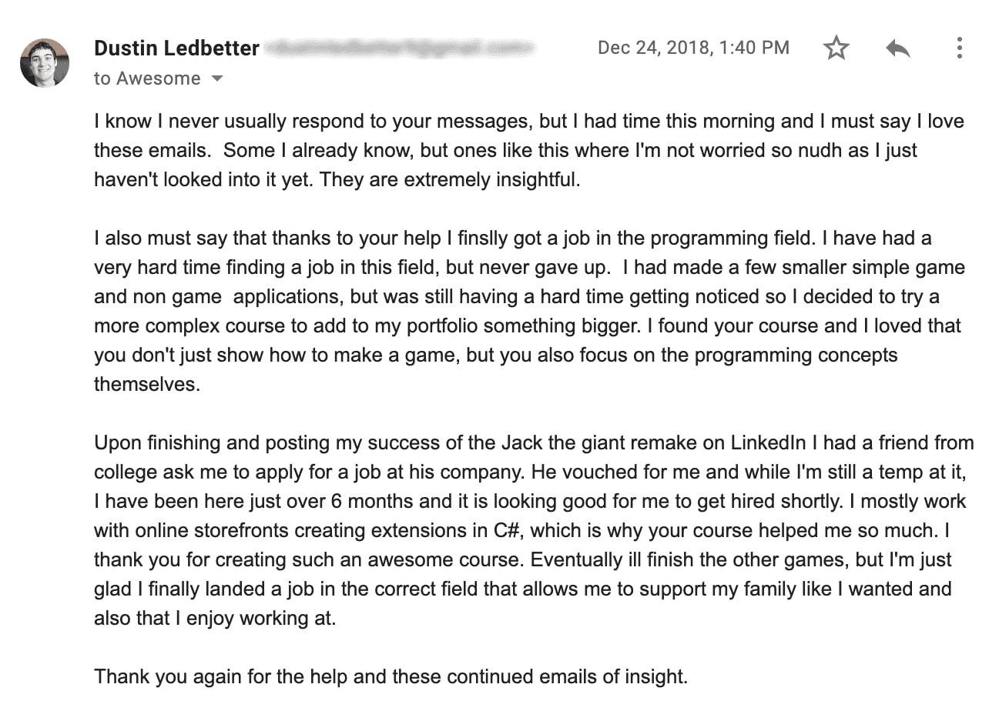This screenshot has height=711, width=989.
Task: Toggle the starred status of this email
Action: (836, 47)
